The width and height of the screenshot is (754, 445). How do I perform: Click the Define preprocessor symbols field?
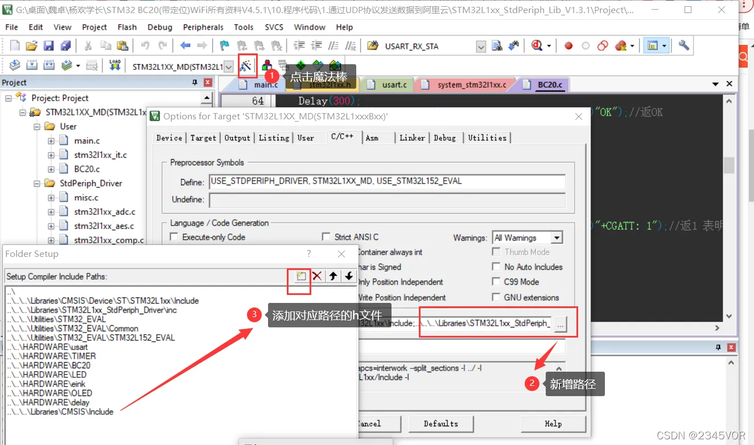387,182
